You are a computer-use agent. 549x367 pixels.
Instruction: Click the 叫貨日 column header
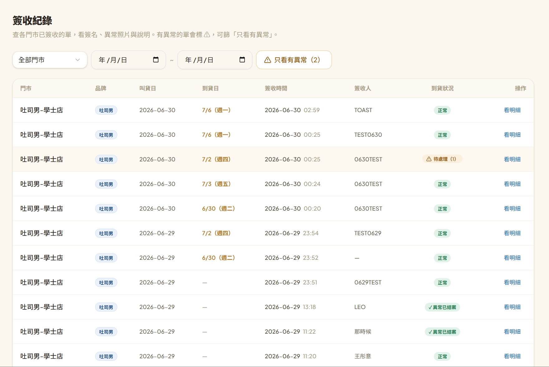(x=148, y=88)
